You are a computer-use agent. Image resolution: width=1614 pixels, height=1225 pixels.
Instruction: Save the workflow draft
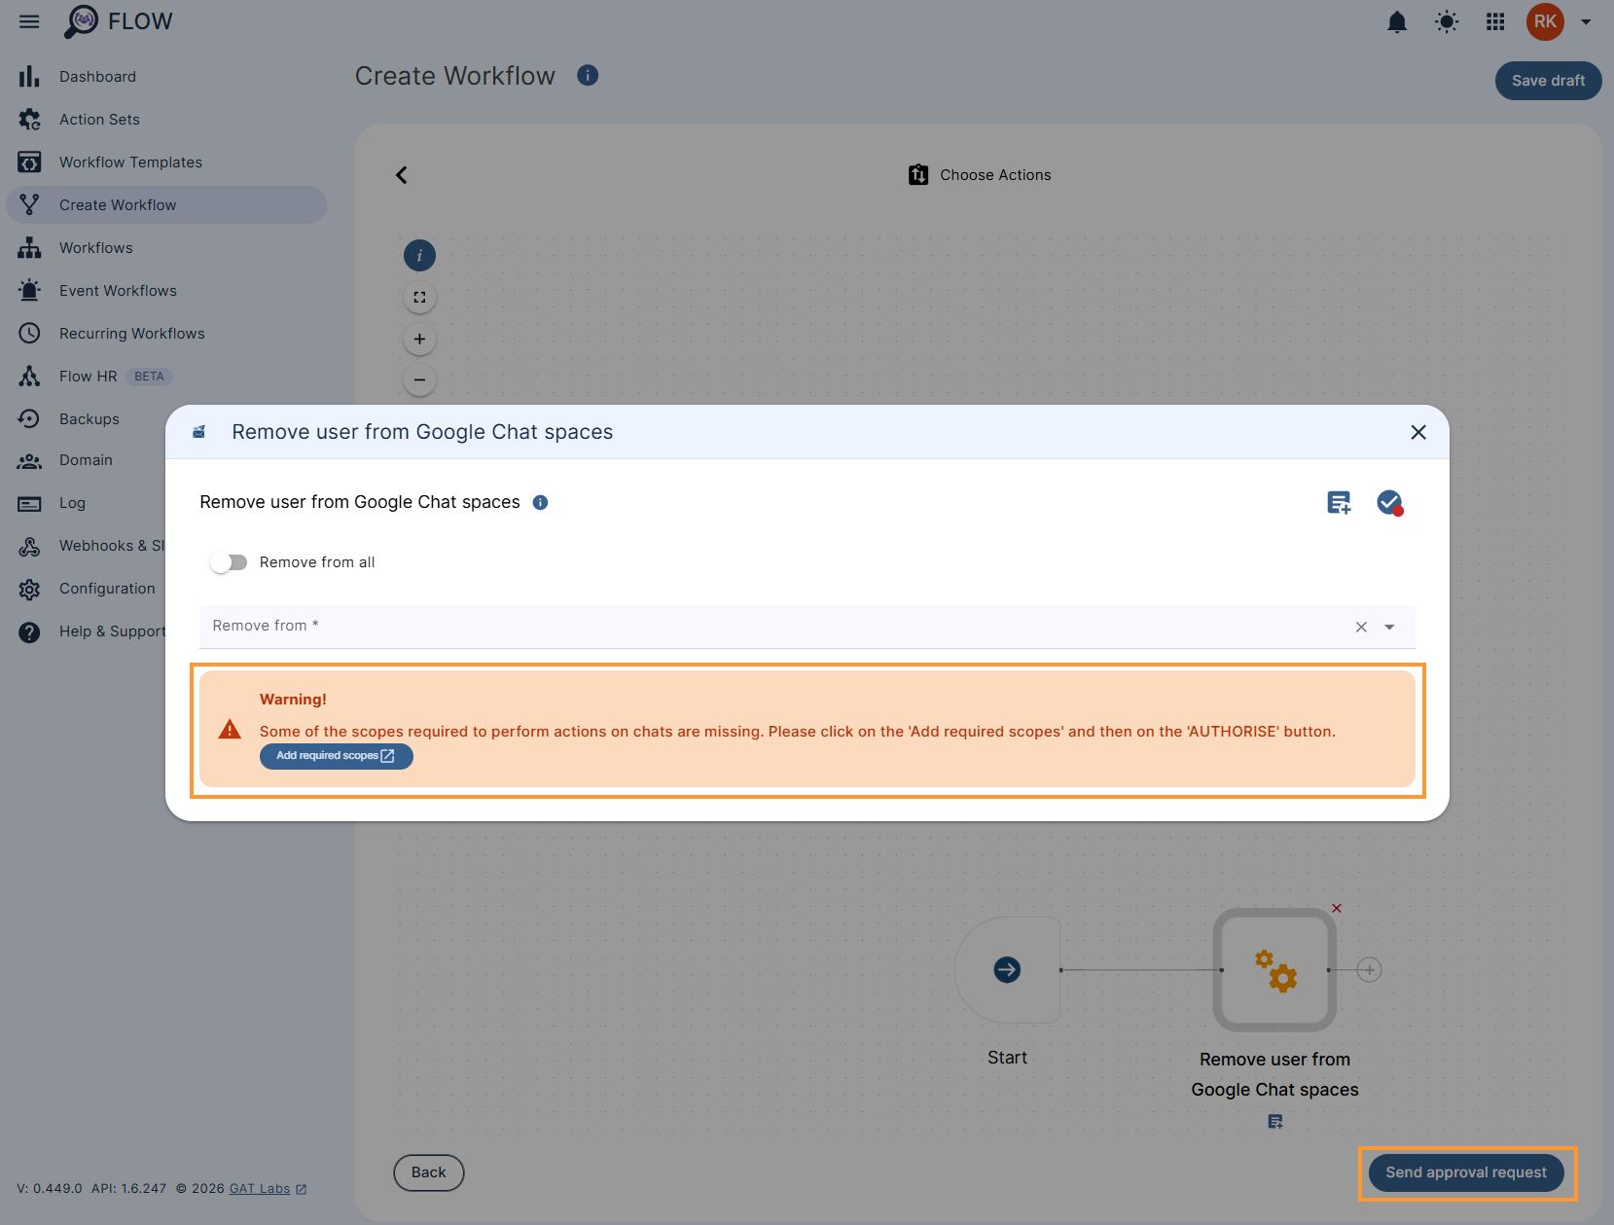(1548, 81)
